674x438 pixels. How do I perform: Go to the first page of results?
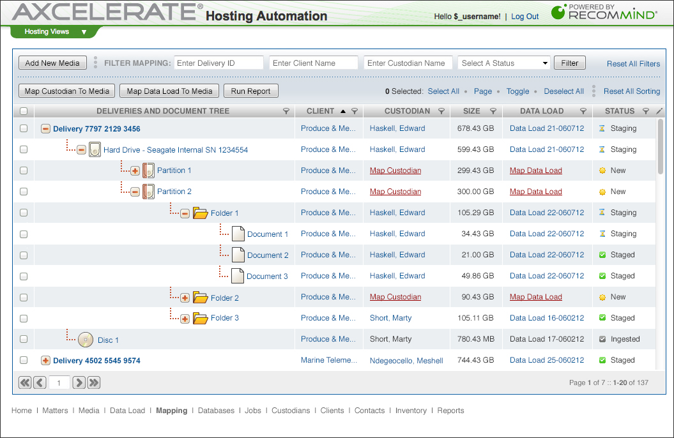(x=26, y=382)
